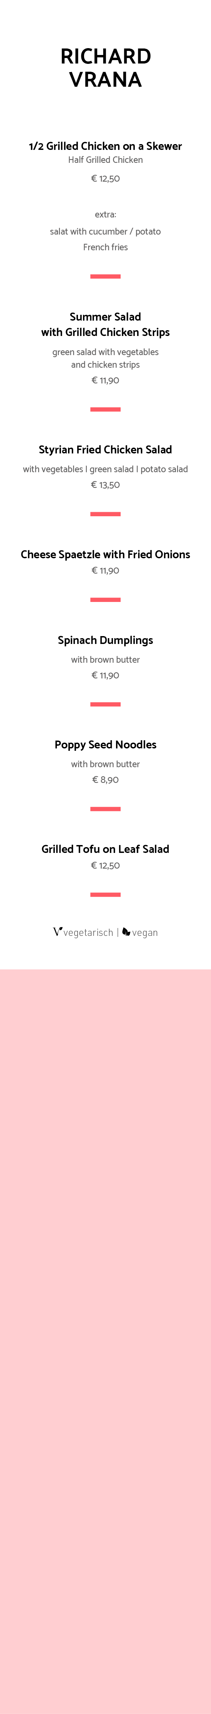Image resolution: width=211 pixels, height=1714 pixels.
Task: Click the € 8,90 price
Action: point(105,780)
